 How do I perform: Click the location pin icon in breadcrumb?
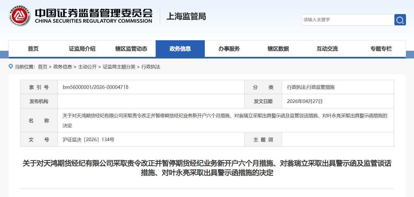(11, 66)
